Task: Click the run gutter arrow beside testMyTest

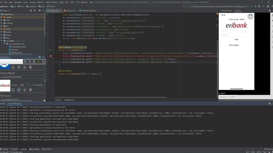Action: (x=50, y=50)
